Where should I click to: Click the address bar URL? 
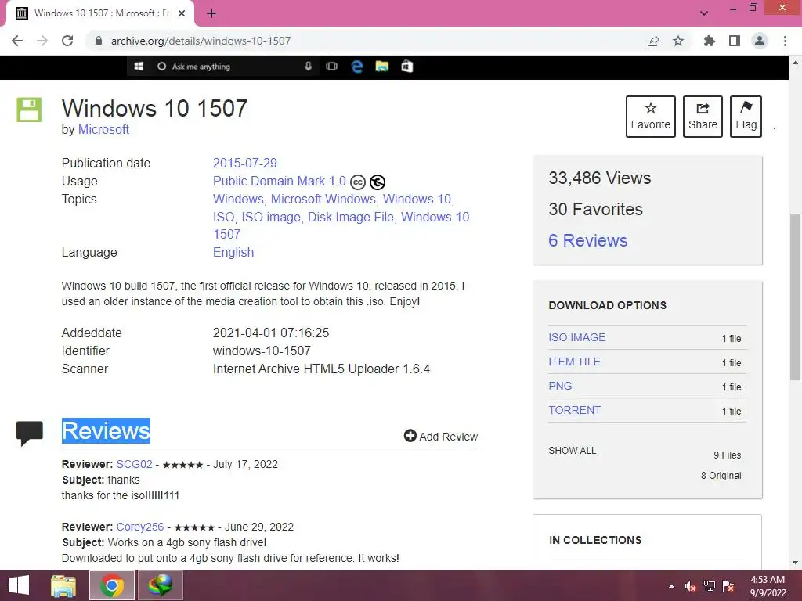pos(200,41)
